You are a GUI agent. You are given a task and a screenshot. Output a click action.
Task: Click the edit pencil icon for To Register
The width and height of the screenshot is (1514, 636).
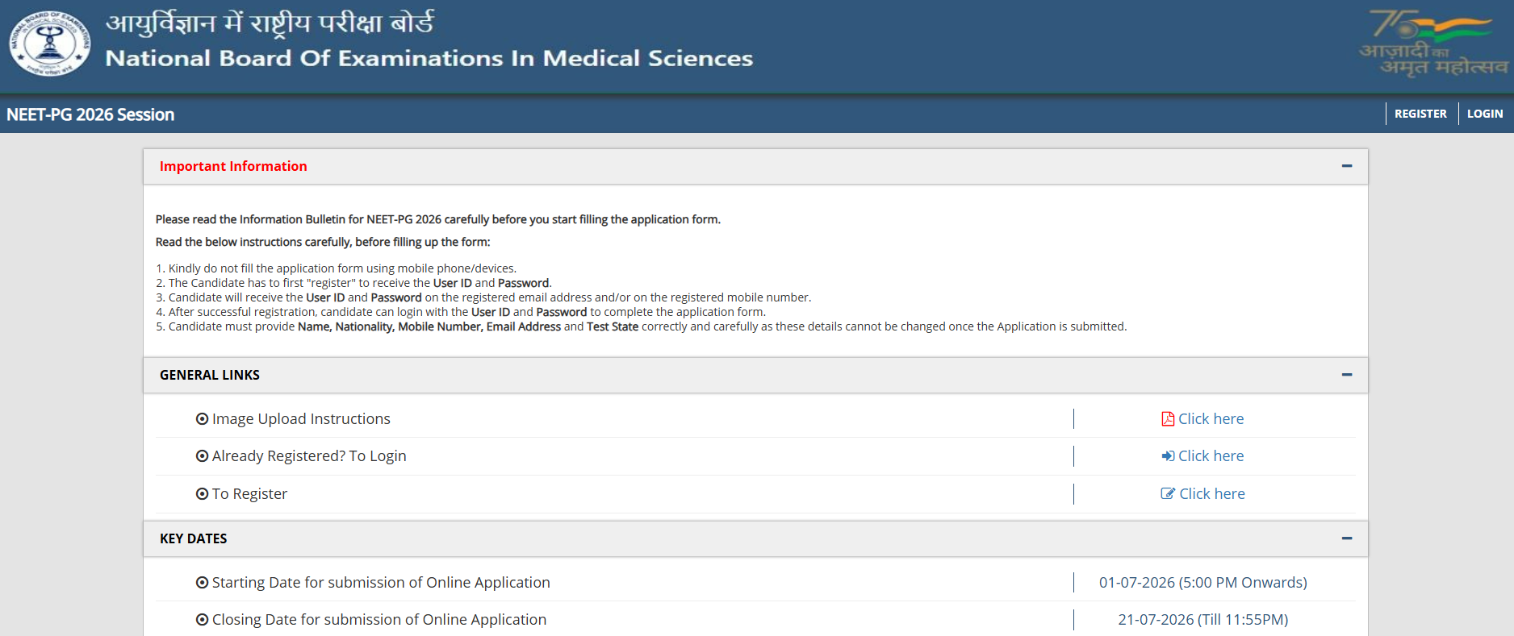point(1168,493)
